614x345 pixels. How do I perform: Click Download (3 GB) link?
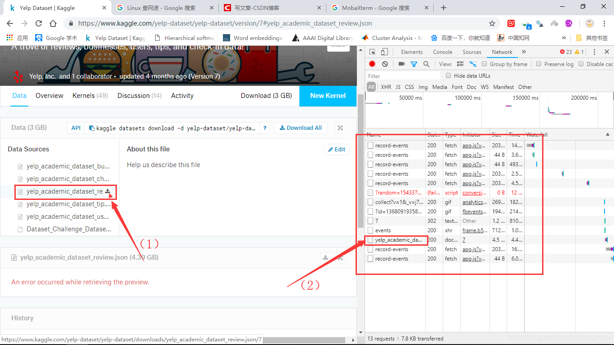pos(267,96)
